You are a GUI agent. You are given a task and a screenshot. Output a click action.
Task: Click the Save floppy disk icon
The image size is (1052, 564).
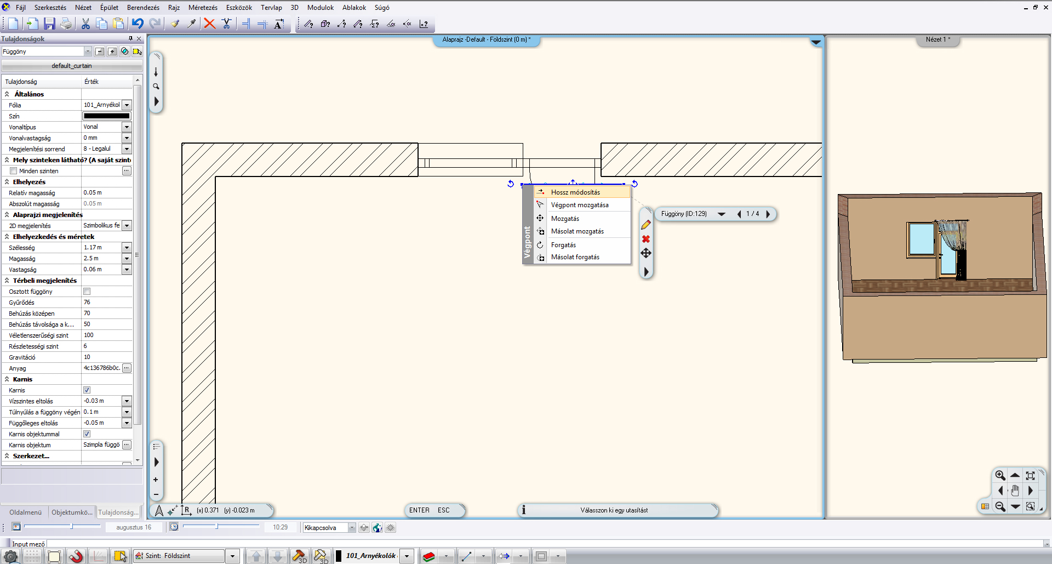(49, 24)
